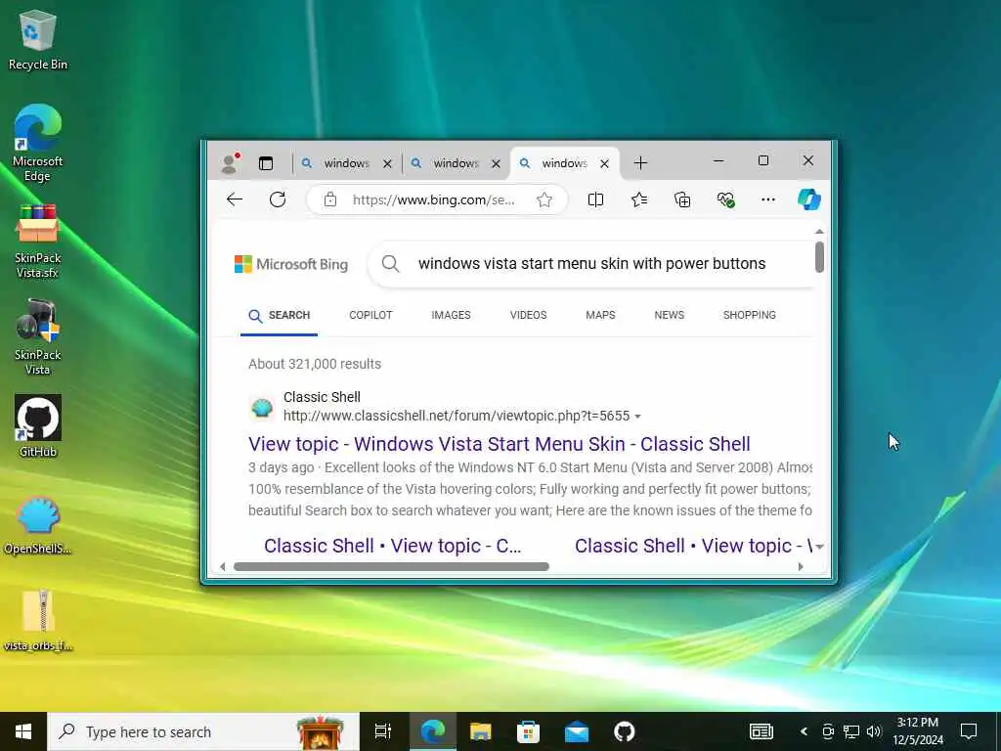Click the Bing search magnifier icon
Viewport: 1001px width, 751px height.
390,263
